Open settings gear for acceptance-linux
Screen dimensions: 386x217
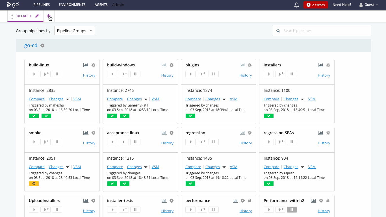click(x=172, y=133)
